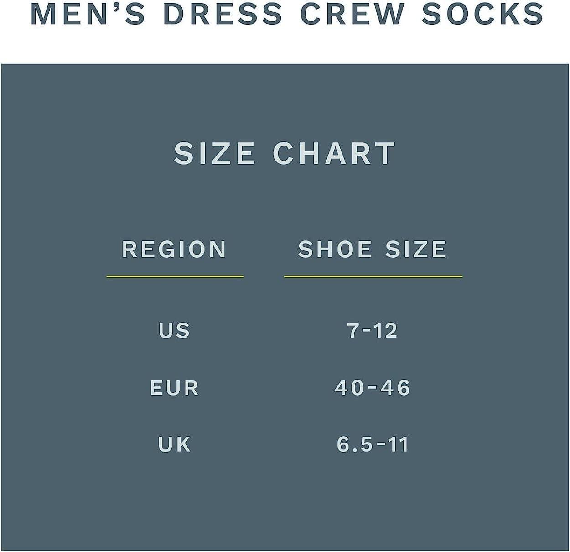Click the UK region label
Viewport: 570px width, 552px height.
[x=174, y=444]
